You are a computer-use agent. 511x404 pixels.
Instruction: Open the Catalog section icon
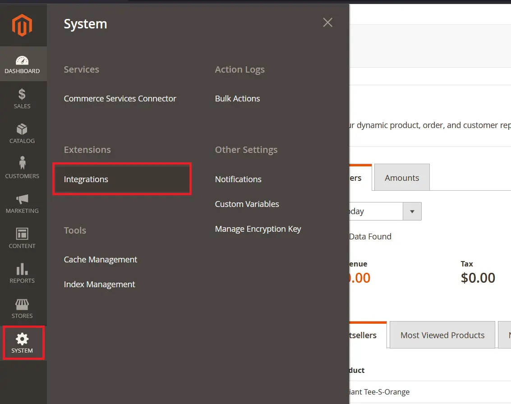pyautogui.click(x=22, y=133)
